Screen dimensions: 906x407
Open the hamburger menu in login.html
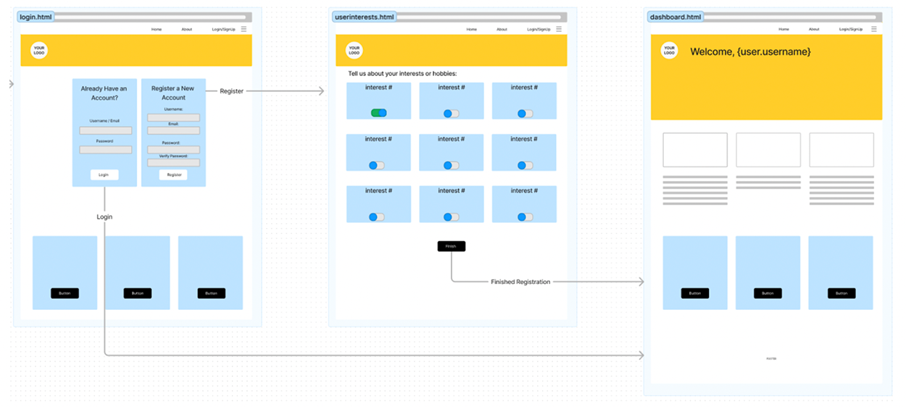tap(244, 29)
